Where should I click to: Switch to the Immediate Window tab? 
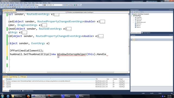pos(28,91)
